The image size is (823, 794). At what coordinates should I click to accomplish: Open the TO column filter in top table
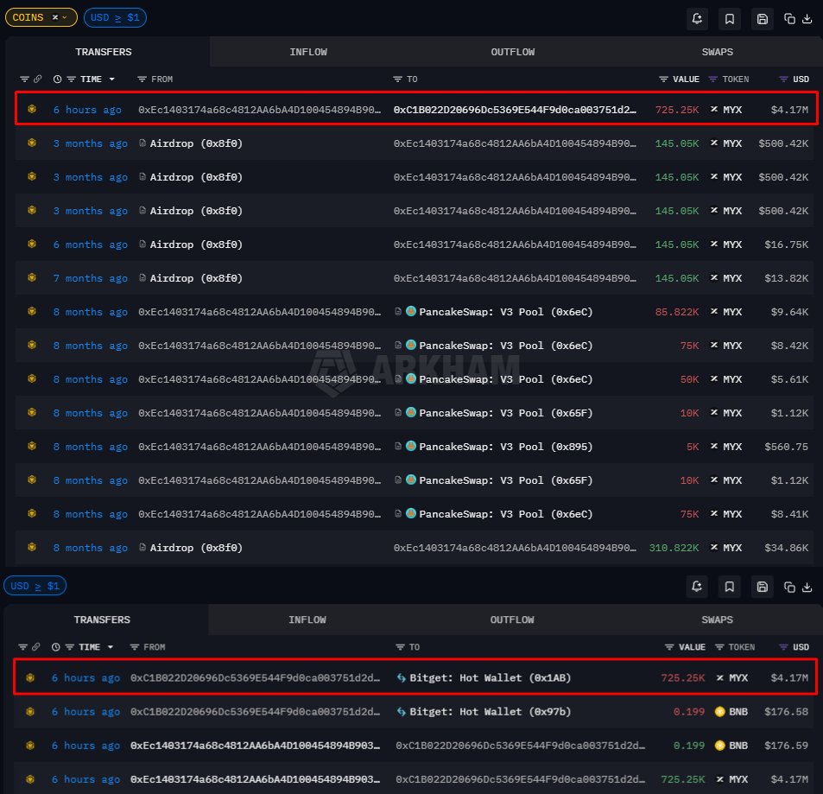point(398,79)
